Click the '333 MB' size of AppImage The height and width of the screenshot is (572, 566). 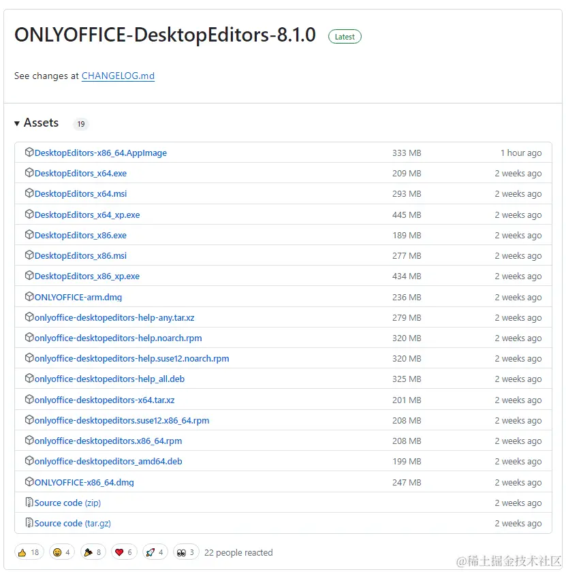point(407,153)
